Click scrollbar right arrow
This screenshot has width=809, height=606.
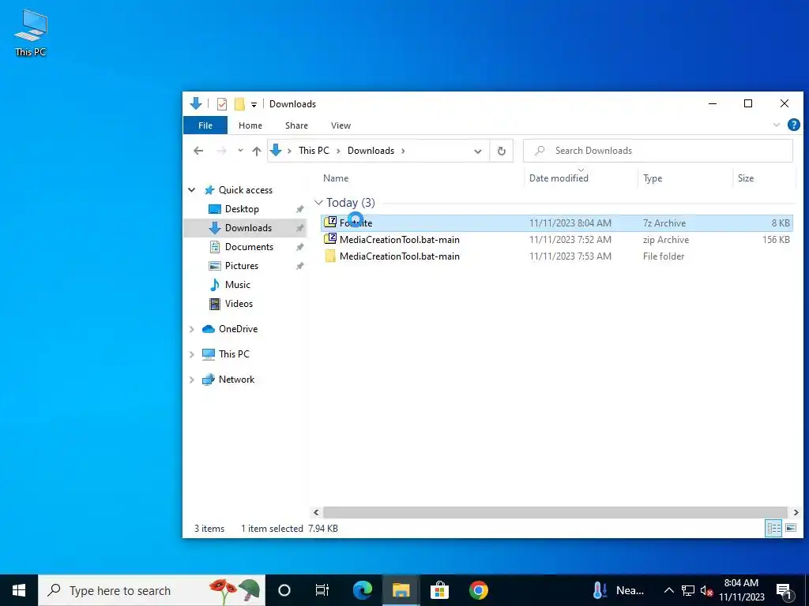click(x=796, y=512)
